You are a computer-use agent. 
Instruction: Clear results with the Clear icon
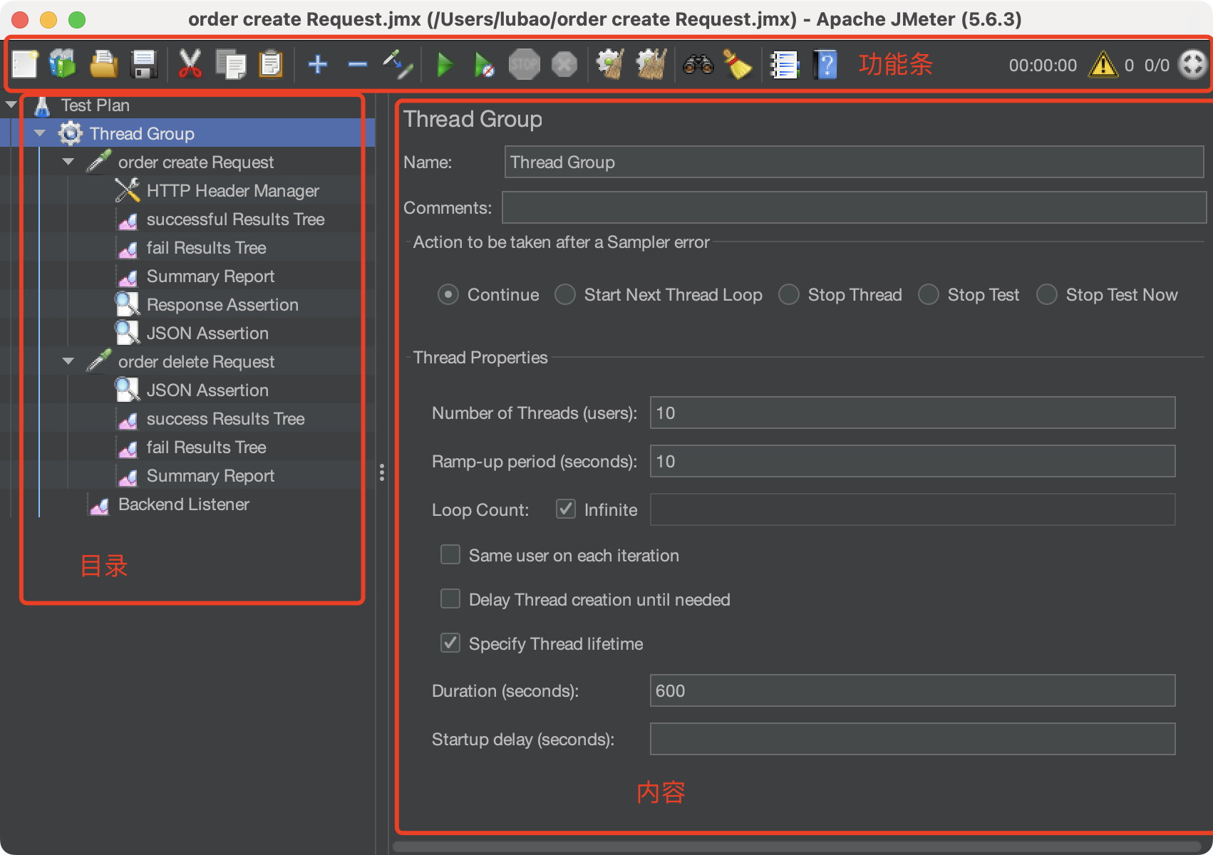coord(611,65)
